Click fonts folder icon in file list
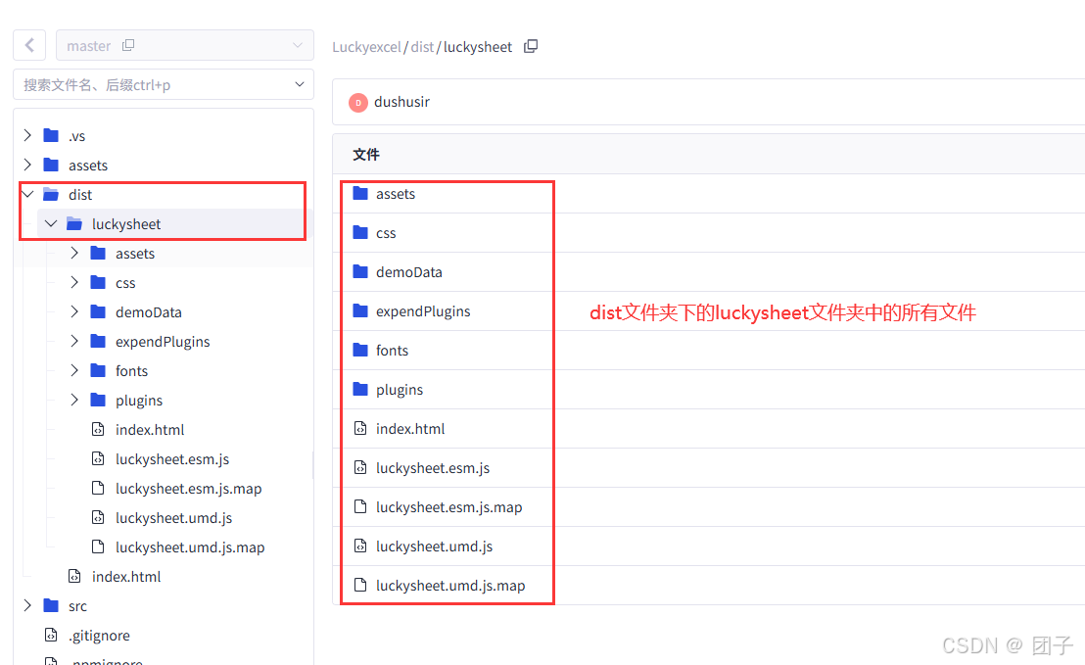The width and height of the screenshot is (1085, 665). (359, 350)
